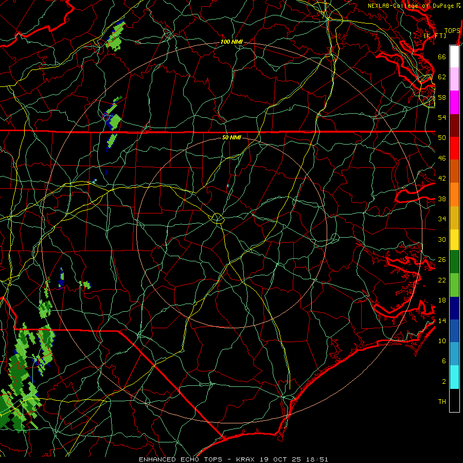Click the "19 OCT 25" date text
This screenshot has height=463, width=463.
coord(280,459)
